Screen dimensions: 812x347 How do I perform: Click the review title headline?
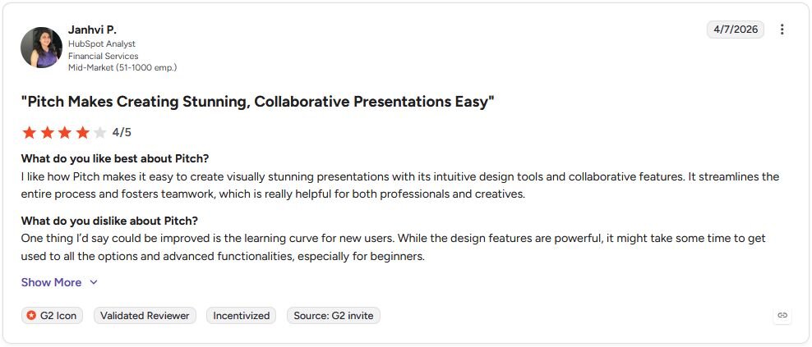(x=258, y=102)
